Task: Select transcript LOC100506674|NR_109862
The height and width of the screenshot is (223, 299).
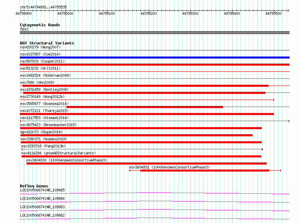Action: coord(42,215)
